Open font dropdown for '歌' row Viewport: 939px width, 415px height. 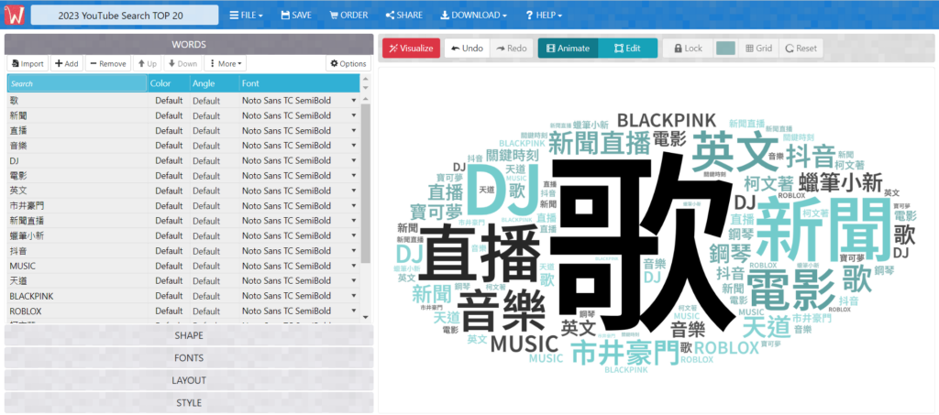pos(354,101)
